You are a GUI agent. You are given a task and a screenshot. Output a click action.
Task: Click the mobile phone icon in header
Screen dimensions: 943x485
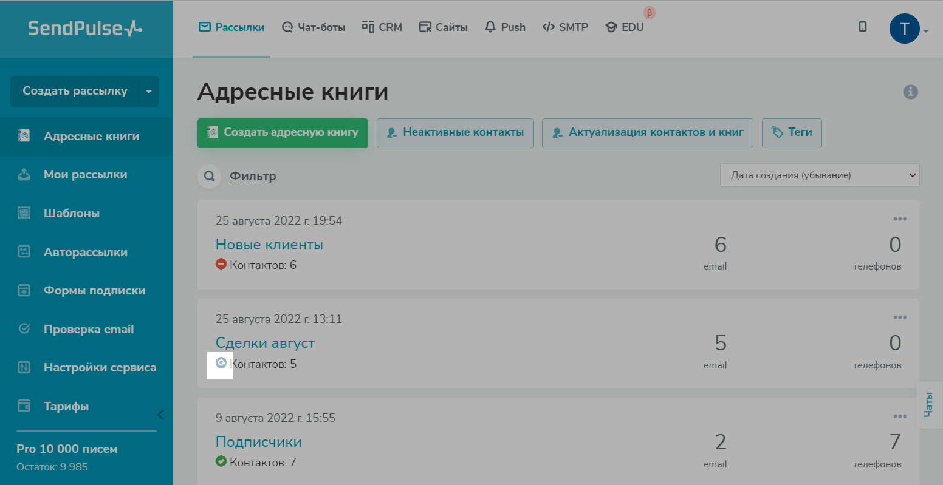pos(862,27)
